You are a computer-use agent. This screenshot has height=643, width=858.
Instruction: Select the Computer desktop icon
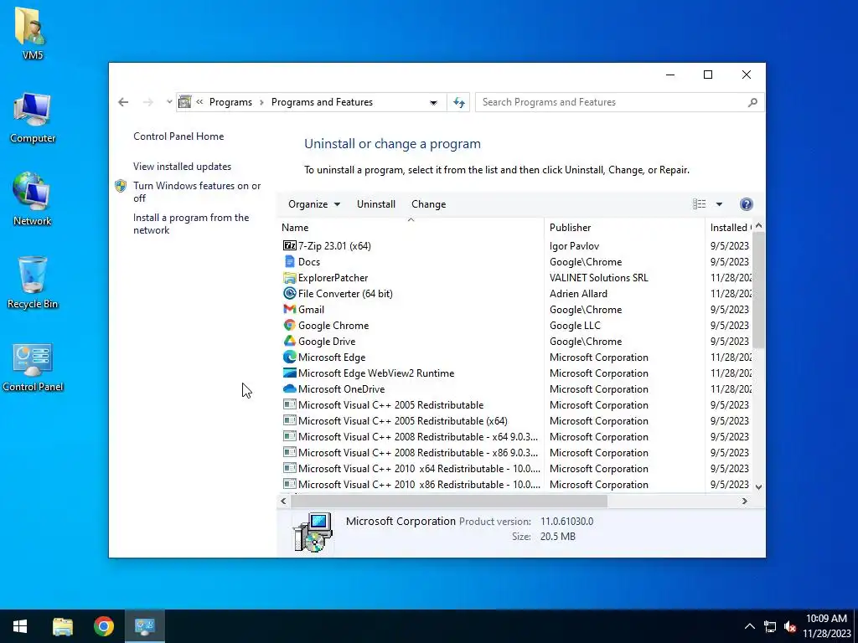pyautogui.click(x=33, y=117)
